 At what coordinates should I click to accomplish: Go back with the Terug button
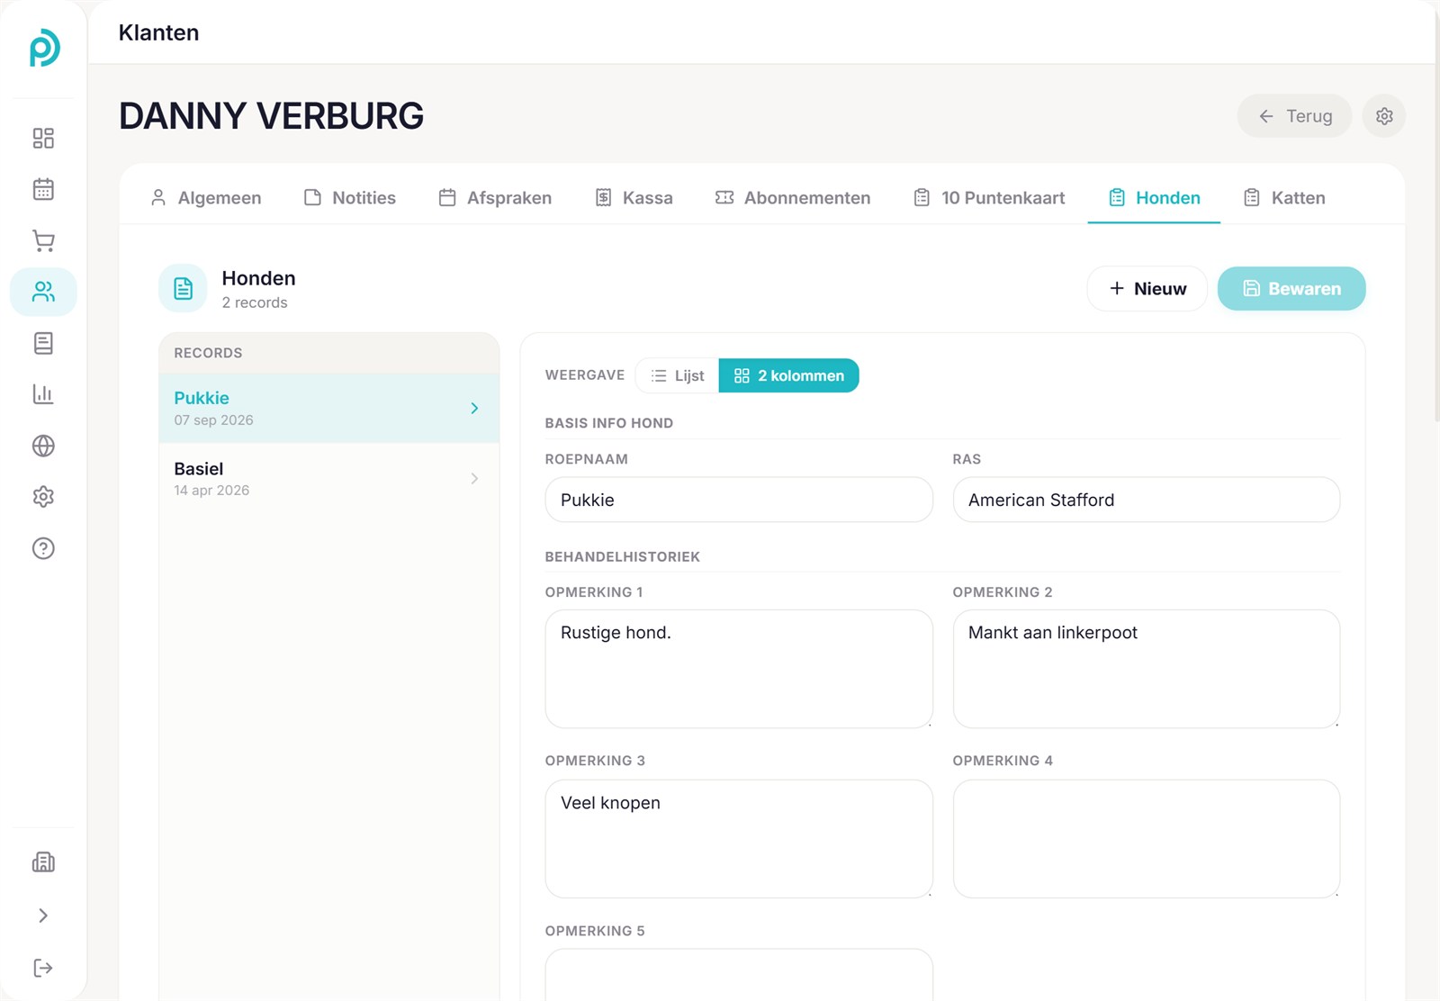pyautogui.click(x=1294, y=116)
